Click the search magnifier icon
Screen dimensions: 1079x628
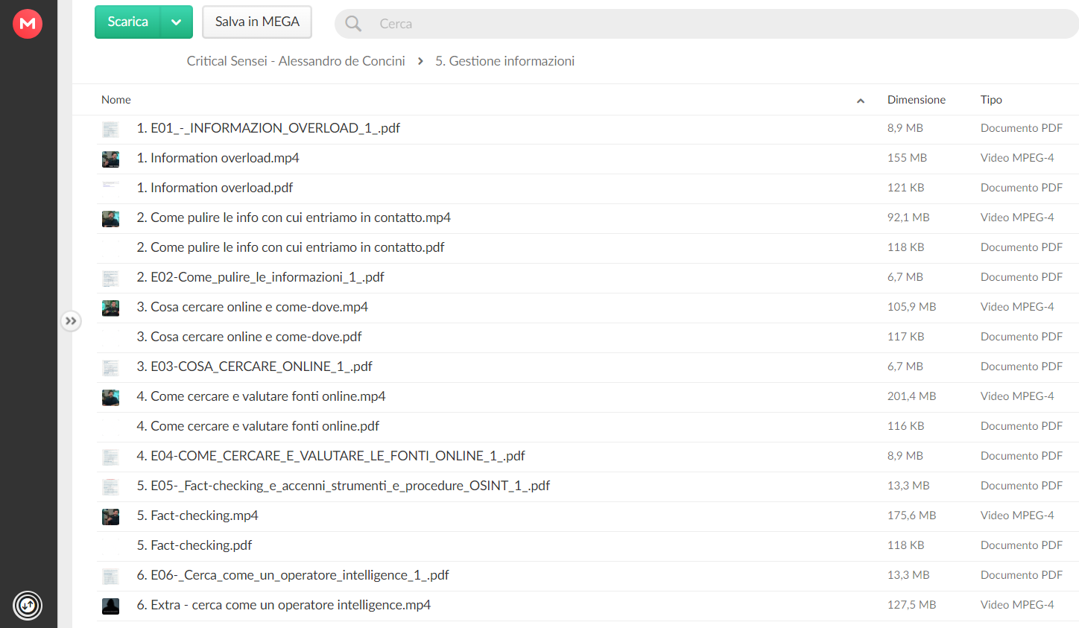click(353, 24)
